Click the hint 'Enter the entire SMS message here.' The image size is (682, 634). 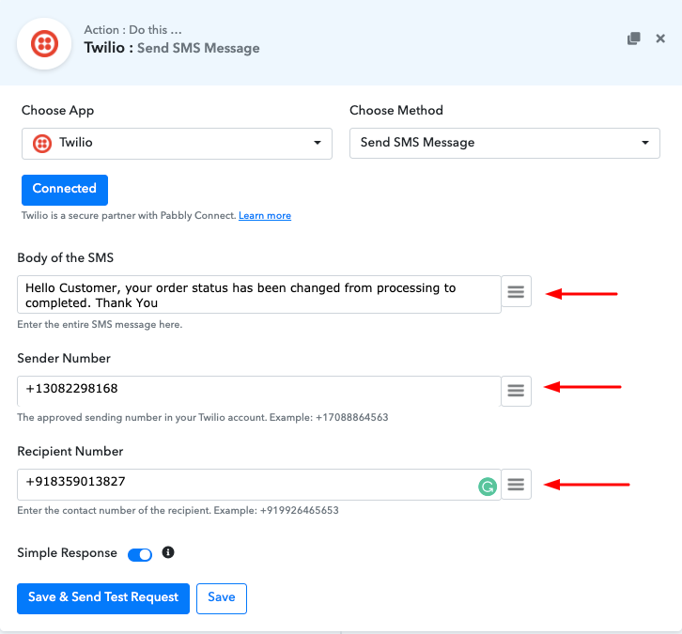tap(100, 324)
